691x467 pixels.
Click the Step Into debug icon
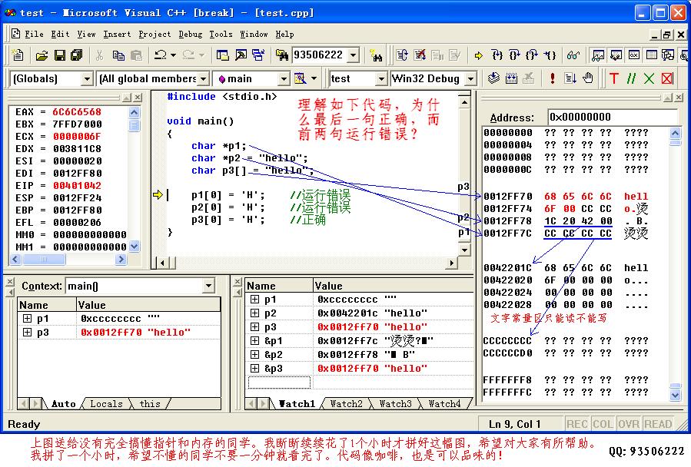coord(497,55)
